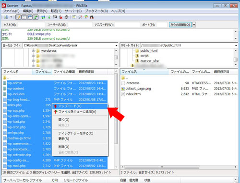Click the ユーザー名(U) input field
This screenshot has height=183, width=240.
pyautogui.click(x=80, y=25)
